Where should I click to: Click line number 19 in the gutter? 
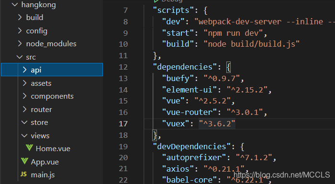click(123, 146)
